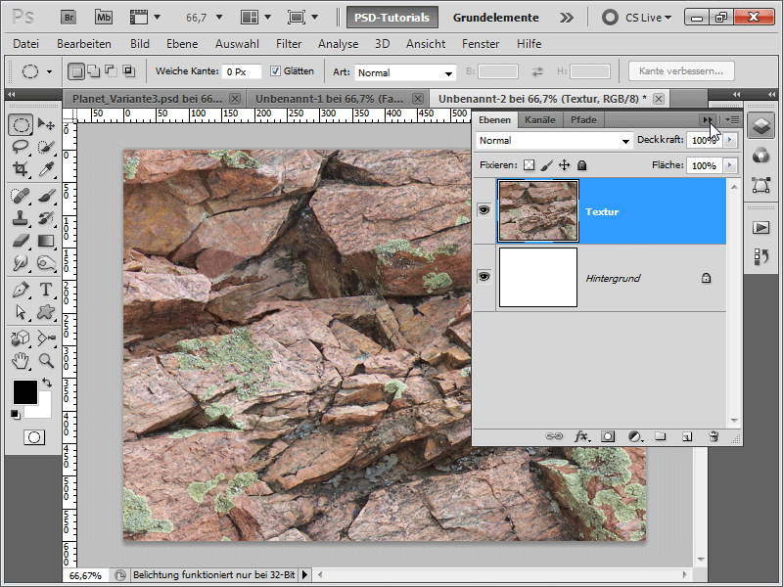Select the Lasso tool

point(21,147)
